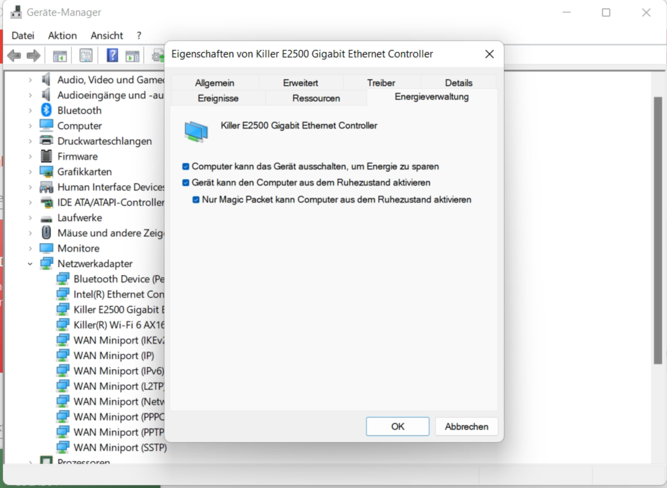This screenshot has width=667, height=488.
Task: Click Abbrechen to cancel the dialog
Action: 467,426
